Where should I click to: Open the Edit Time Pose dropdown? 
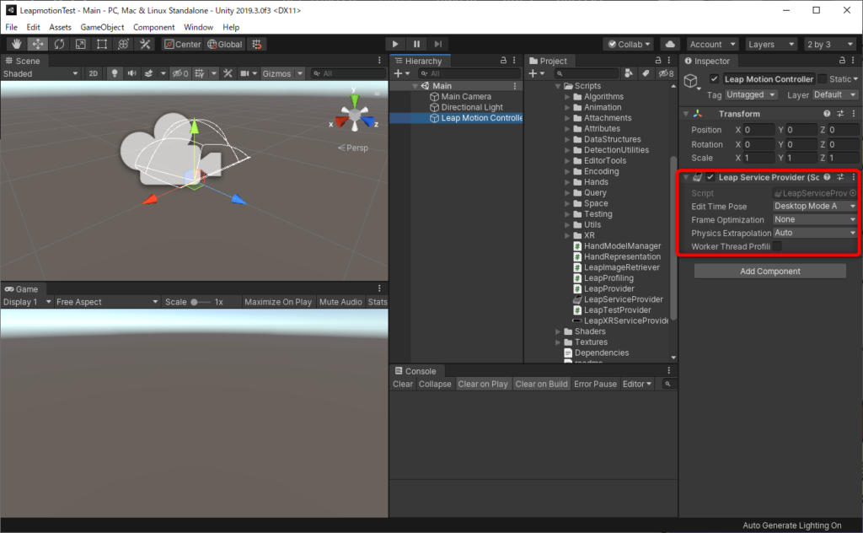815,206
